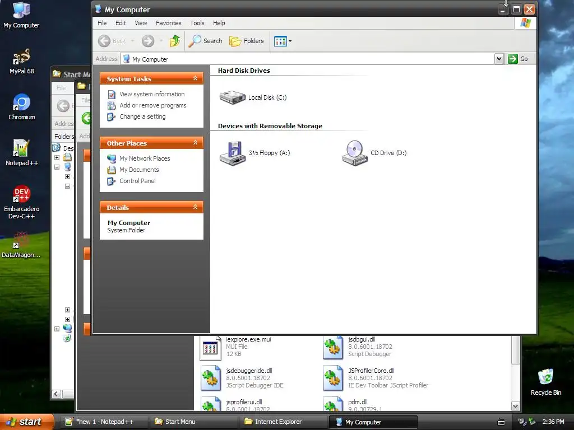Viewport: 574px width, 430px height.
Task: Click vertical scrollbar thumb in Internet Explorer window
Action: point(516,350)
